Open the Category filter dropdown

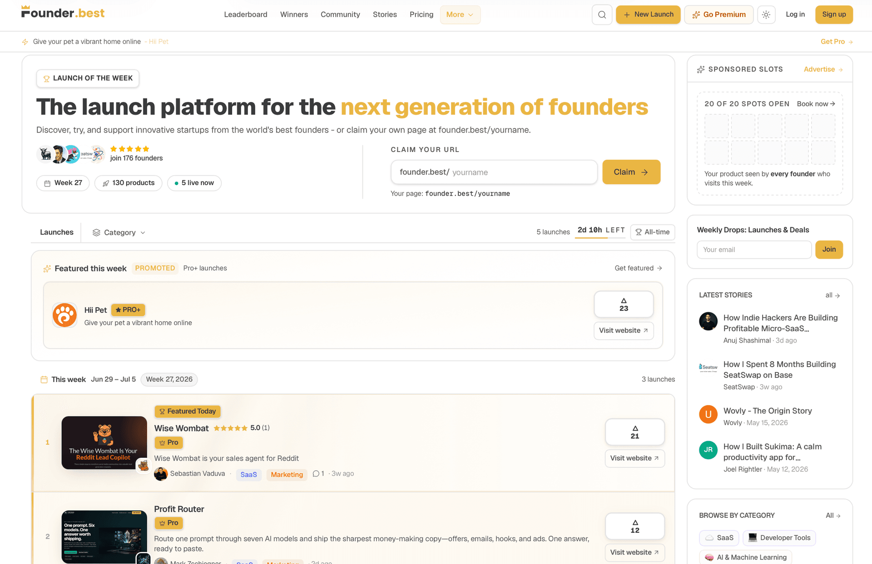119,232
